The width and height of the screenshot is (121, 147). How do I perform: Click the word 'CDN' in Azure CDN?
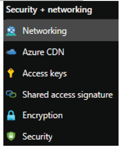click(55, 52)
